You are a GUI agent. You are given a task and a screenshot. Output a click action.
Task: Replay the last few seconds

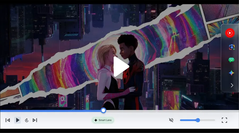(27, 120)
